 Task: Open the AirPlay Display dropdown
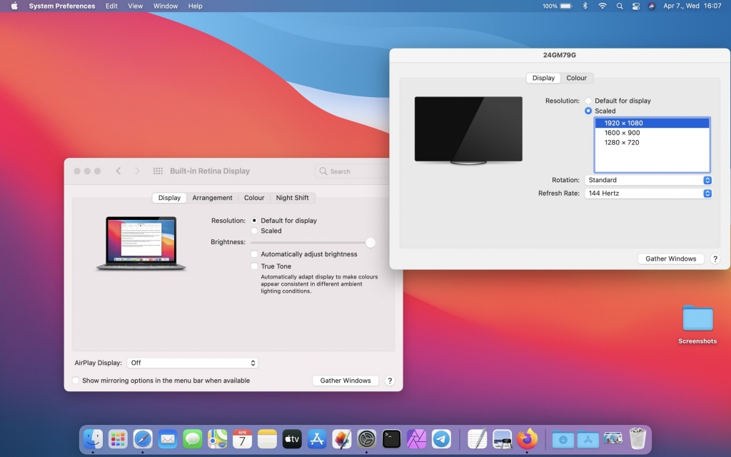pos(192,363)
